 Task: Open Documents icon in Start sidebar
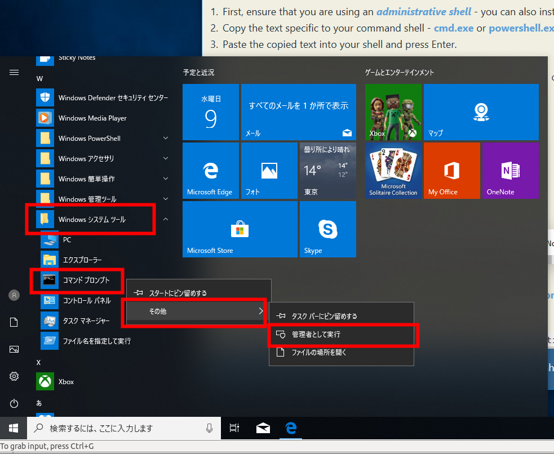click(14, 322)
